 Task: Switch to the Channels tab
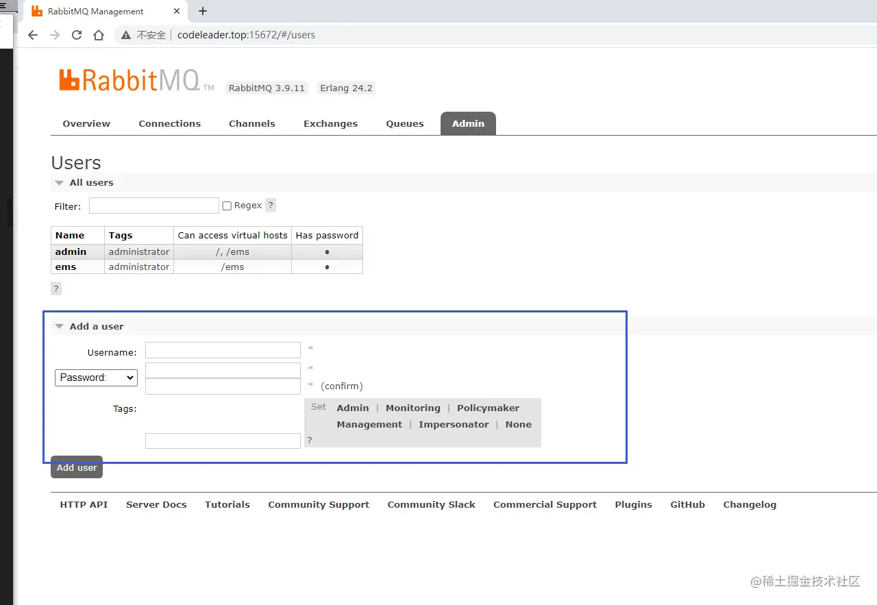click(x=252, y=124)
